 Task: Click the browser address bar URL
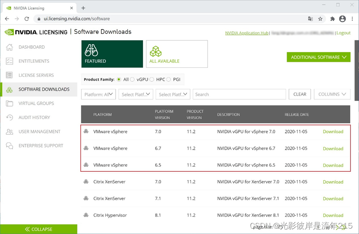tap(77, 19)
